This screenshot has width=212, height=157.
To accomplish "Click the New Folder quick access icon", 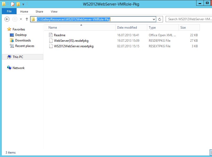I will pyautogui.click(x=18, y=4).
